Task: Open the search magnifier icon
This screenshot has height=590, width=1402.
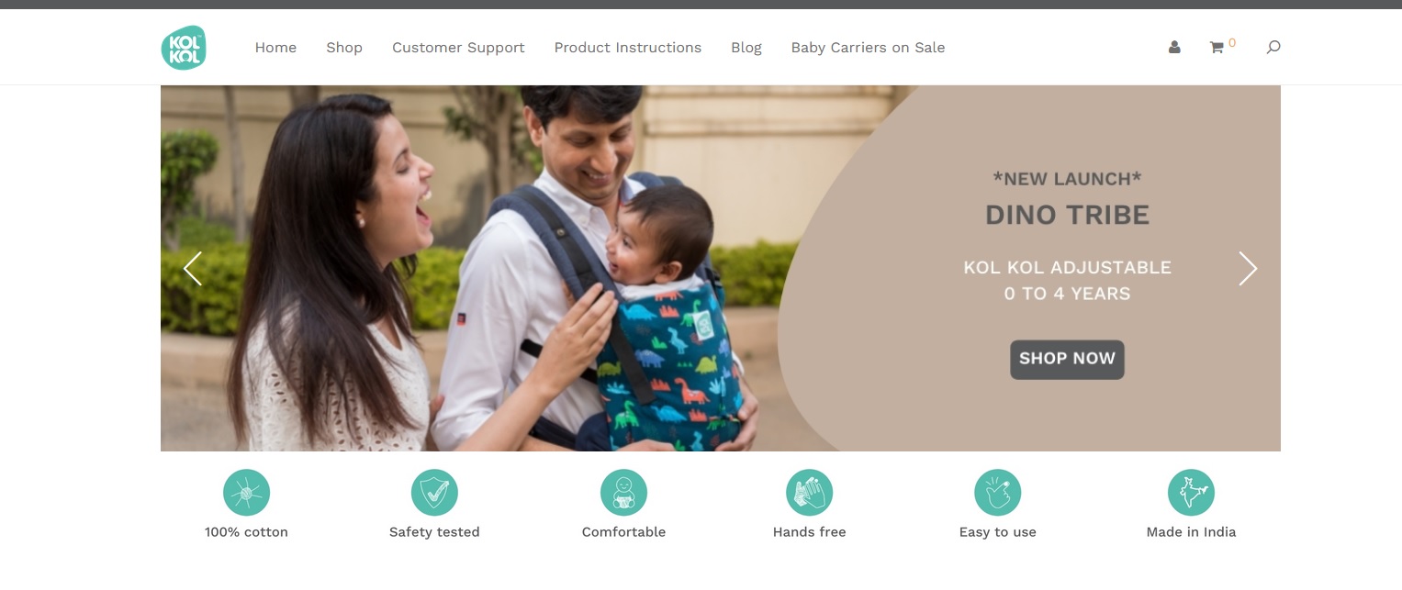Action: click(x=1273, y=47)
